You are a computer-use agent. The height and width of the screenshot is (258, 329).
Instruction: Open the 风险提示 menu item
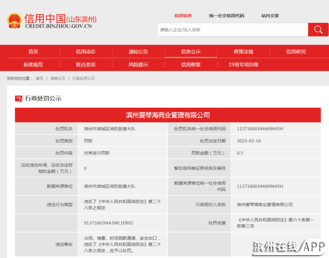point(138,64)
